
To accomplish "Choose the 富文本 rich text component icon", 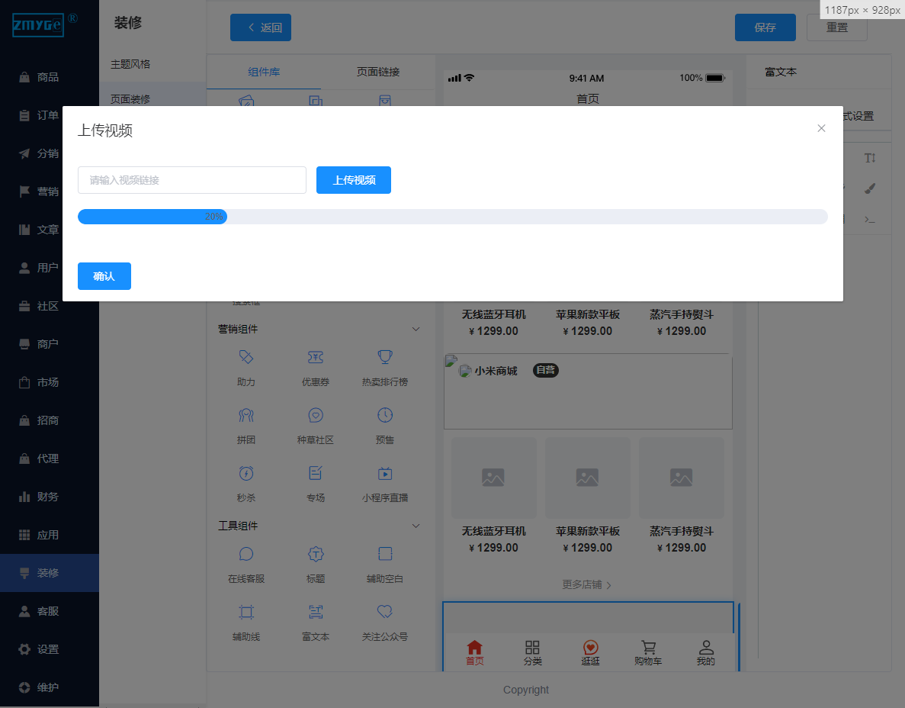I will (316, 612).
